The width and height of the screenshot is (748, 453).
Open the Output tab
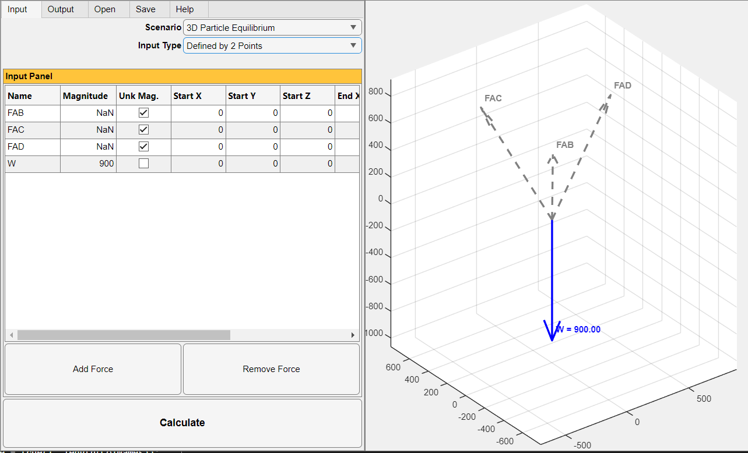[65, 9]
